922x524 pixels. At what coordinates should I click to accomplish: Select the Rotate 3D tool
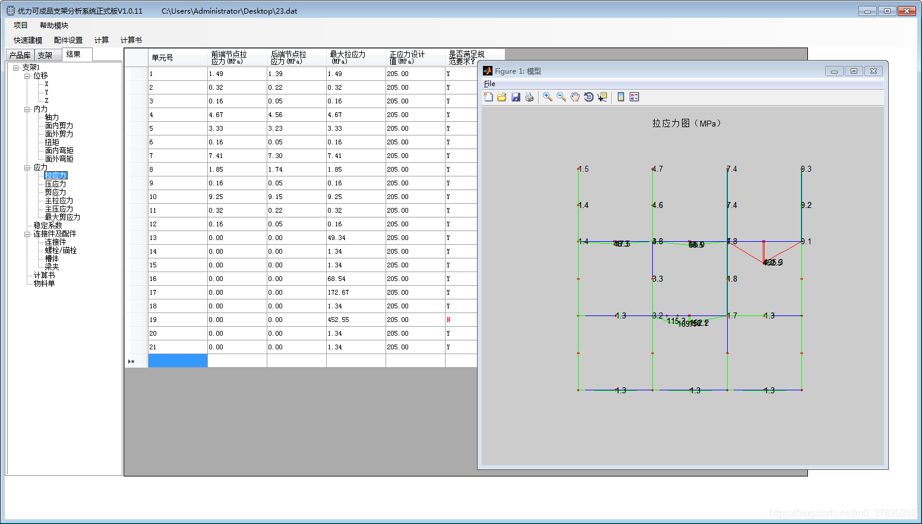click(x=589, y=97)
